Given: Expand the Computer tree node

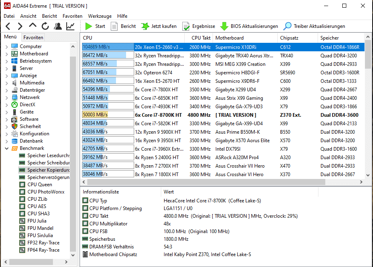Looking at the screenshot, I should 6,46.
